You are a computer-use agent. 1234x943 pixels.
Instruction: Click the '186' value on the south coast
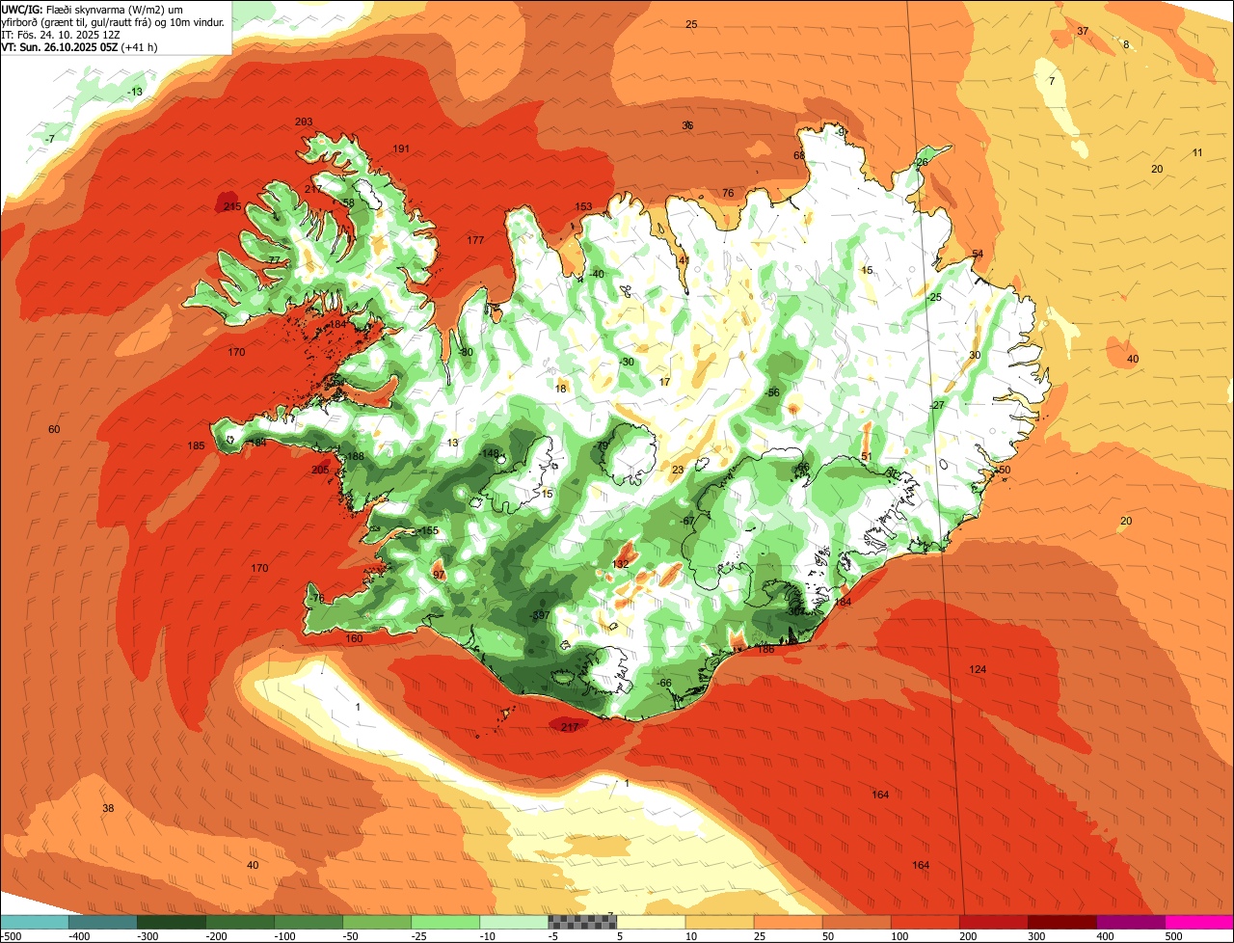(766, 649)
